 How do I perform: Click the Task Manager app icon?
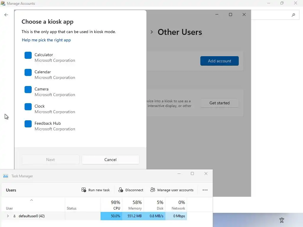click(x=6, y=176)
